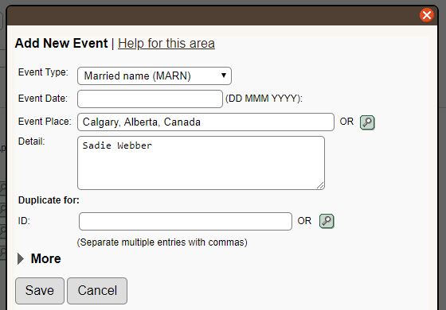Screen dimensions: 446x310
Task: Click the Add New Event heading
Action: click(x=61, y=44)
